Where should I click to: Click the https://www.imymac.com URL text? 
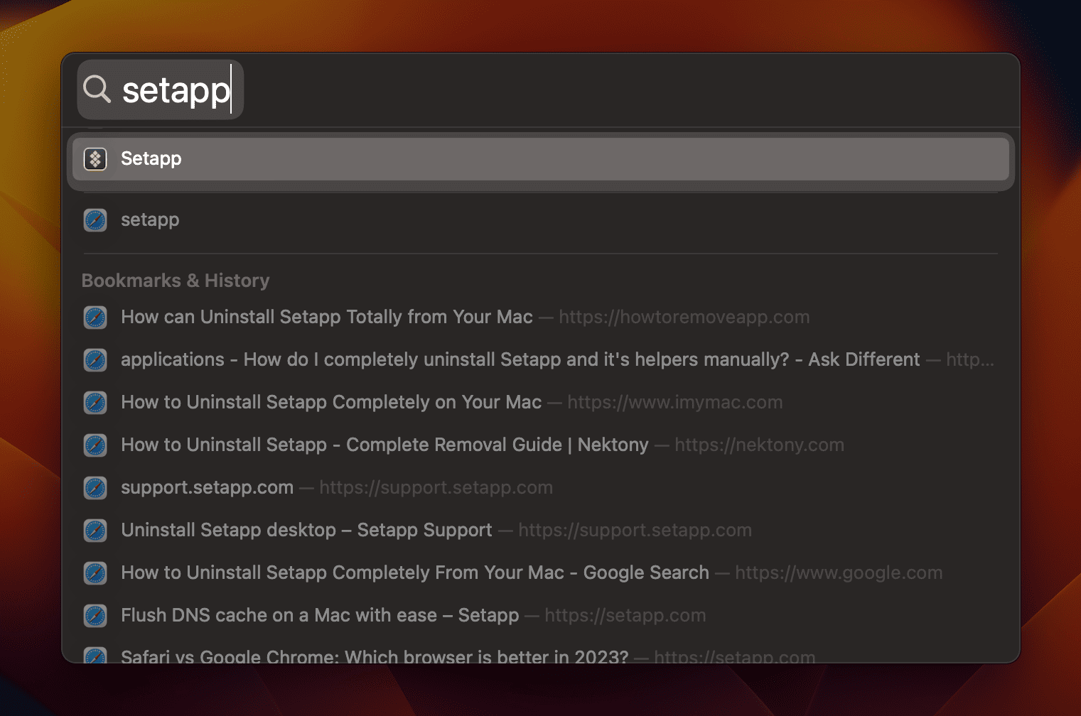(674, 403)
